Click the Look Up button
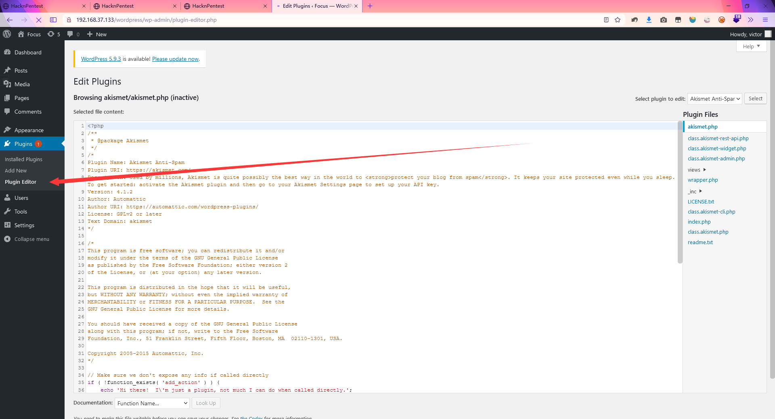 pyautogui.click(x=206, y=403)
